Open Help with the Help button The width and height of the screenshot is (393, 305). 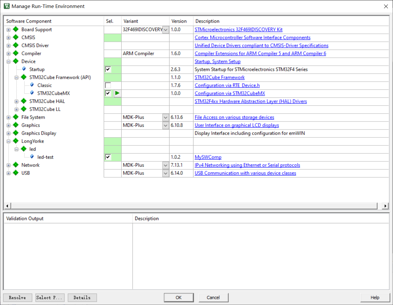tap(375, 298)
